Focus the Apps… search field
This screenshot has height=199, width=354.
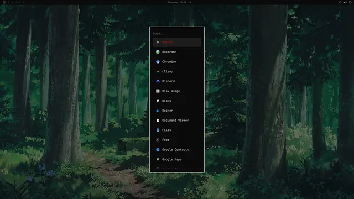[177, 33]
